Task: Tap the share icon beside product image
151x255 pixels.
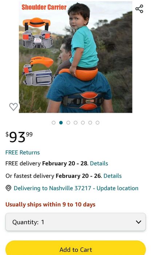Action: [x=139, y=9]
